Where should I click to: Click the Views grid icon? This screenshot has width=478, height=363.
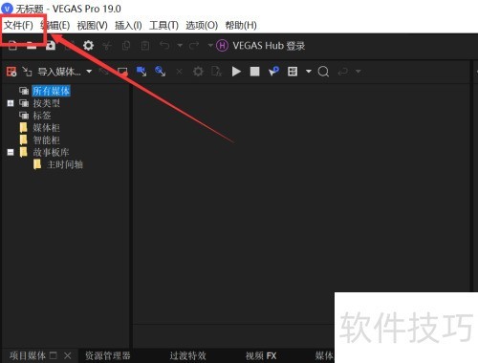point(293,72)
